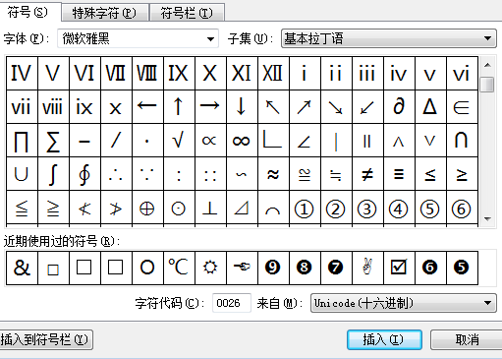Select the parallel ∥ symbol
502x359 pixels.
(x=367, y=141)
